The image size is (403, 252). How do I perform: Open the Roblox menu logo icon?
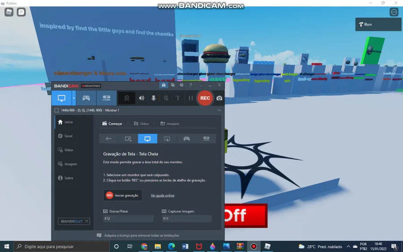[9, 12]
